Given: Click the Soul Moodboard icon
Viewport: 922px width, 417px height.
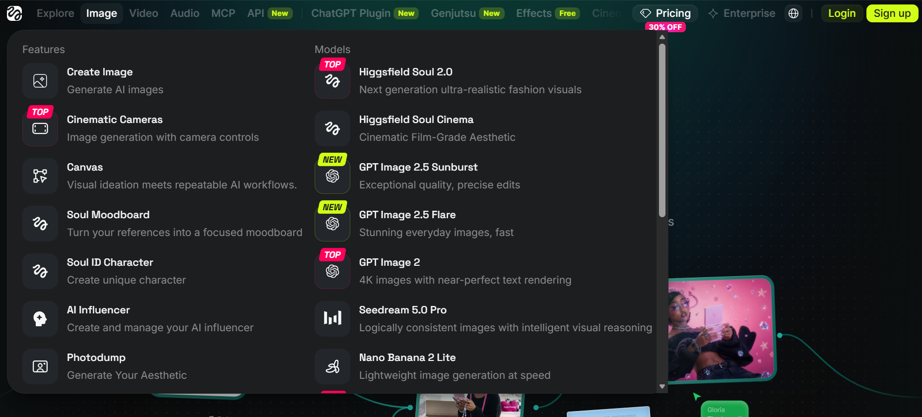Looking at the screenshot, I should 40,224.
